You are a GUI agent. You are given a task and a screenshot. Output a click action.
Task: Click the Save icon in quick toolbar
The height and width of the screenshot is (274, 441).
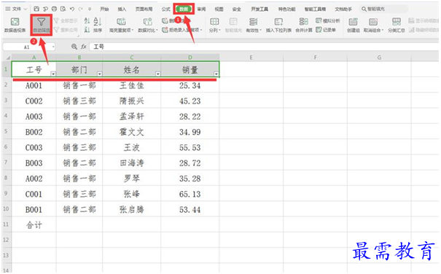(36, 9)
